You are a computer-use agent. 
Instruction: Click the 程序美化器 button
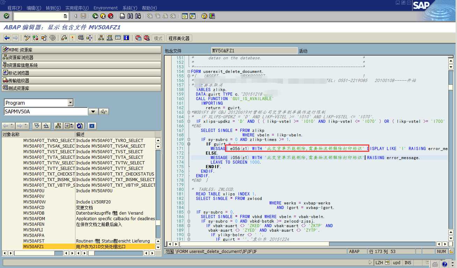[179, 38]
